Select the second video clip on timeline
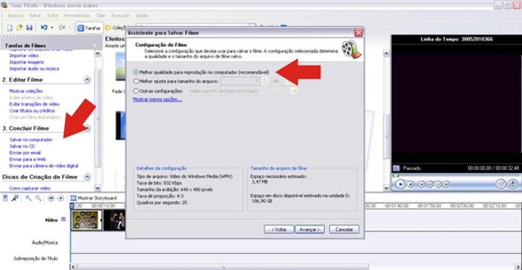This screenshot has width=522, height=270. point(114,220)
